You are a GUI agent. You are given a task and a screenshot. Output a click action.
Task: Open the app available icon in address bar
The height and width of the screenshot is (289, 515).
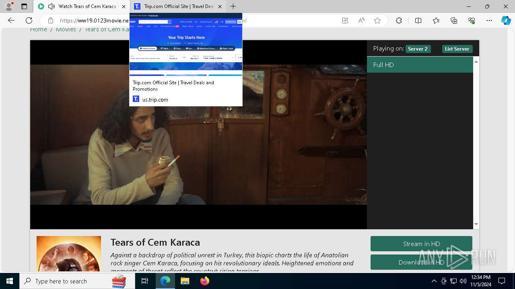point(345,20)
